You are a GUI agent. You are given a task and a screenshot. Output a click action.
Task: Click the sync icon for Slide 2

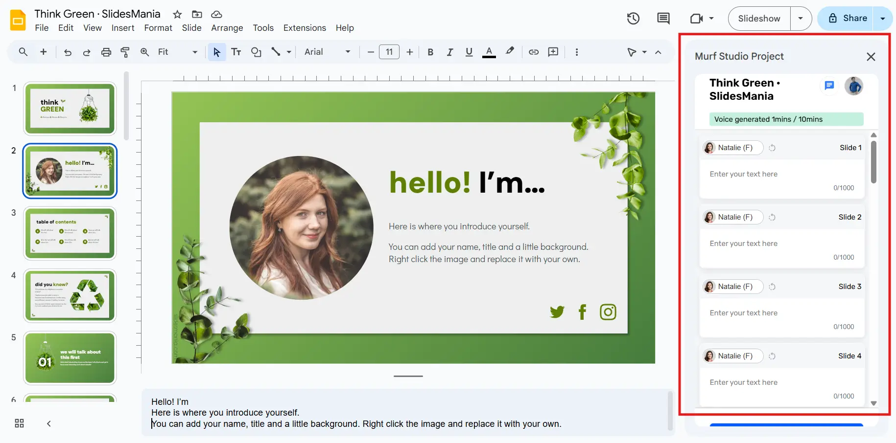[x=772, y=217]
